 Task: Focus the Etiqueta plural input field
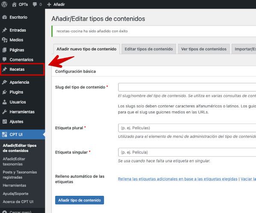click(x=187, y=128)
